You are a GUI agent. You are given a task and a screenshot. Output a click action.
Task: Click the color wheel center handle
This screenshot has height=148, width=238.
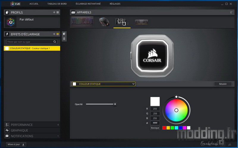click(x=176, y=110)
